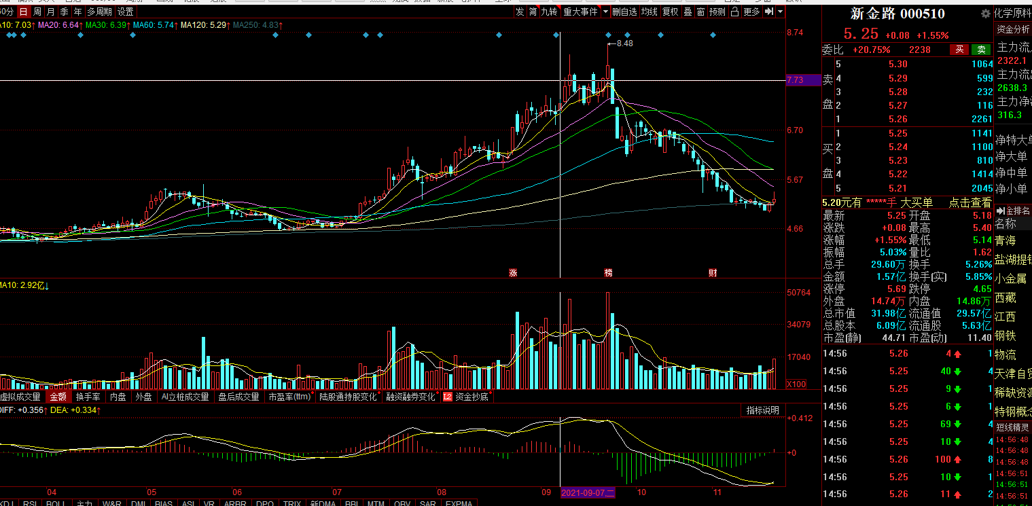Open the dropdown arrow after 重大事件

pyautogui.click(x=605, y=12)
